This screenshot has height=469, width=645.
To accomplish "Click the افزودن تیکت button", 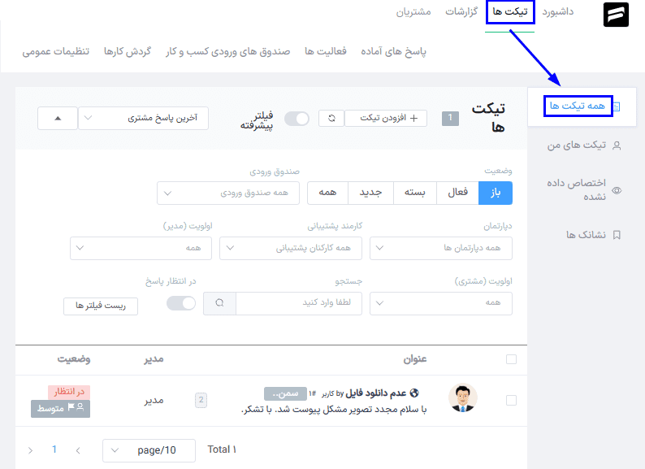I will coord(386,118).
